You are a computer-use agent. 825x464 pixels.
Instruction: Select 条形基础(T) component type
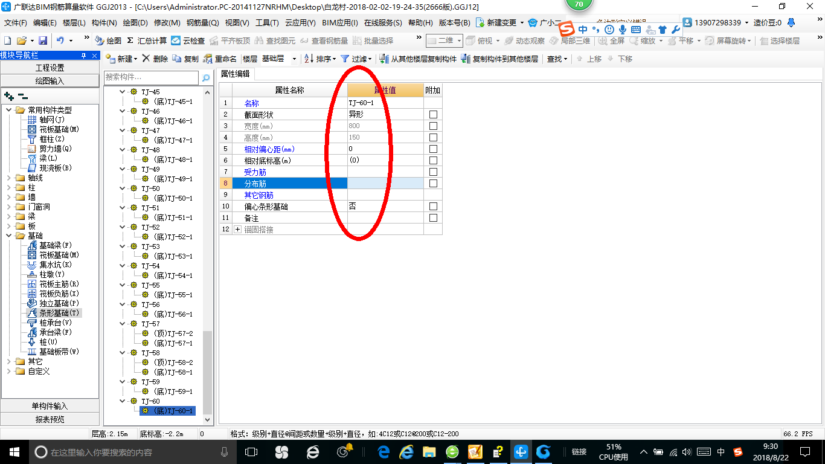pos(54,313)
